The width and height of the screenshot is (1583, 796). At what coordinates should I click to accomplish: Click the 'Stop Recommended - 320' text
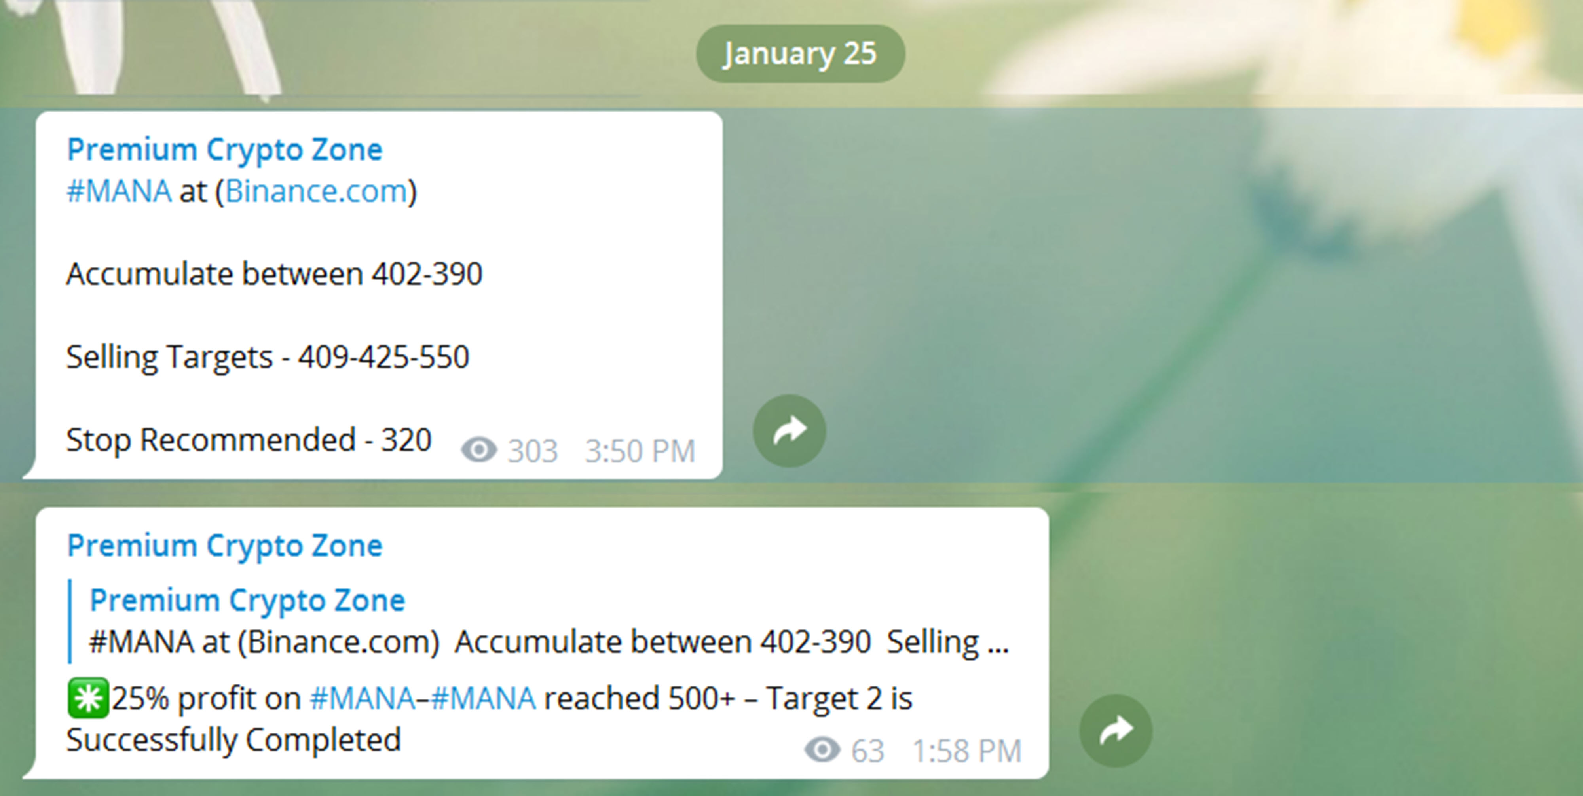click(x=249, y=440)
